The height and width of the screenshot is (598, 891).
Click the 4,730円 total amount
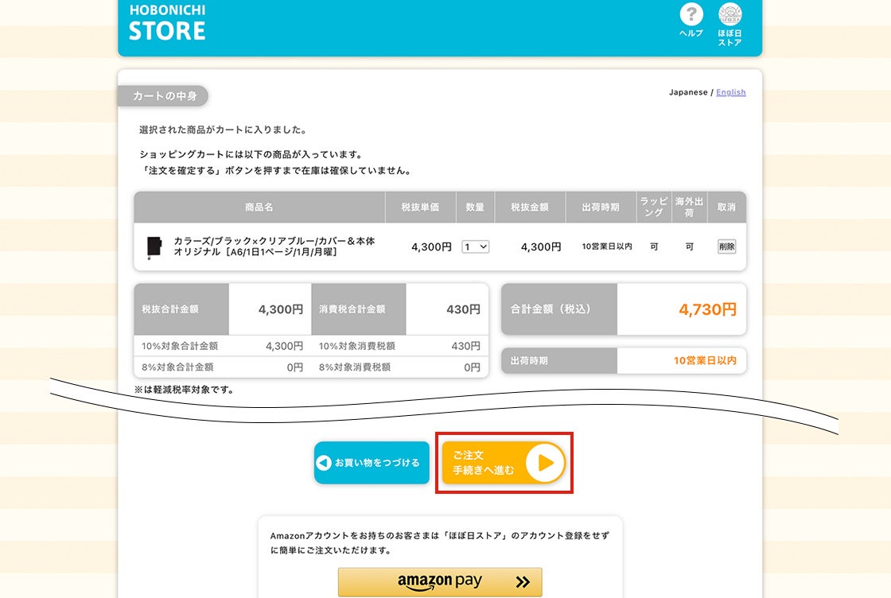click(x=707, y=309)
